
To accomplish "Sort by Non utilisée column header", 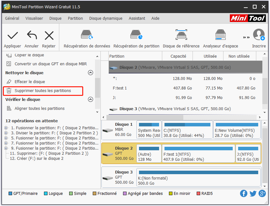I will (240, 56).
